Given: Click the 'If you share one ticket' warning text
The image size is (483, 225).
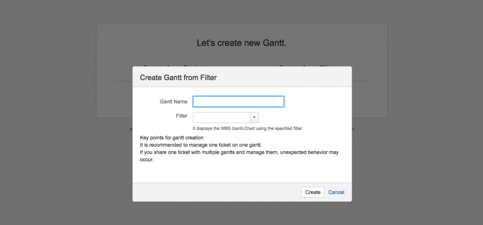Looking at the screenshot, I should tap(239, 156).
